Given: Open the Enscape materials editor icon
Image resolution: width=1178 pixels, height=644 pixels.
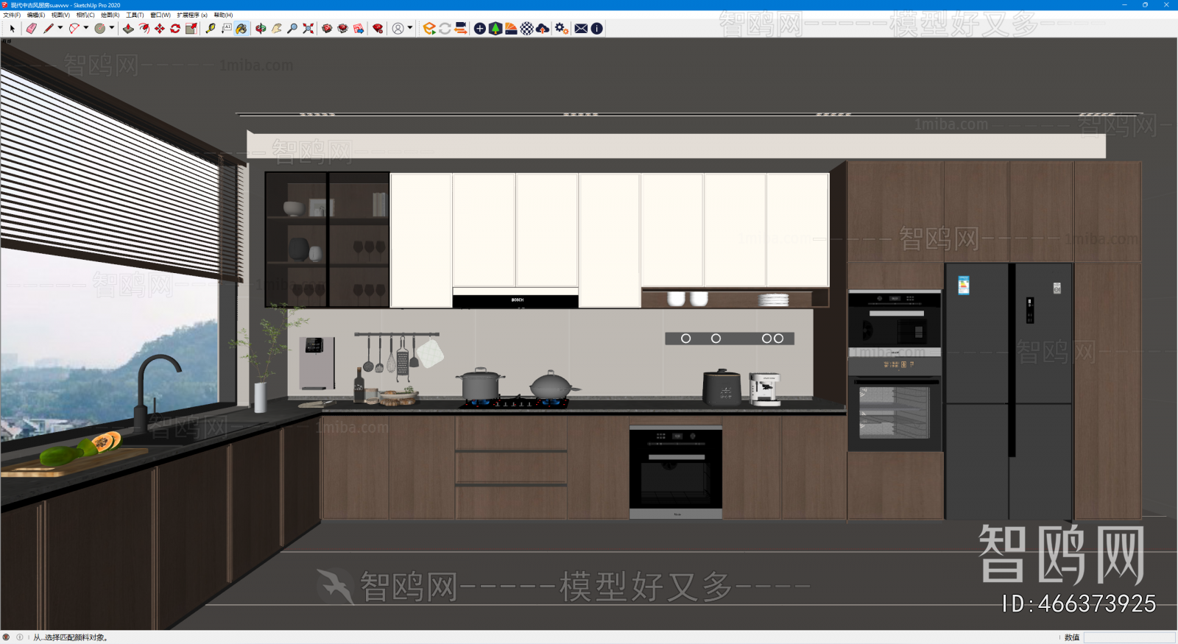Looking at the screenshot, I should click(x=511, y=29).
